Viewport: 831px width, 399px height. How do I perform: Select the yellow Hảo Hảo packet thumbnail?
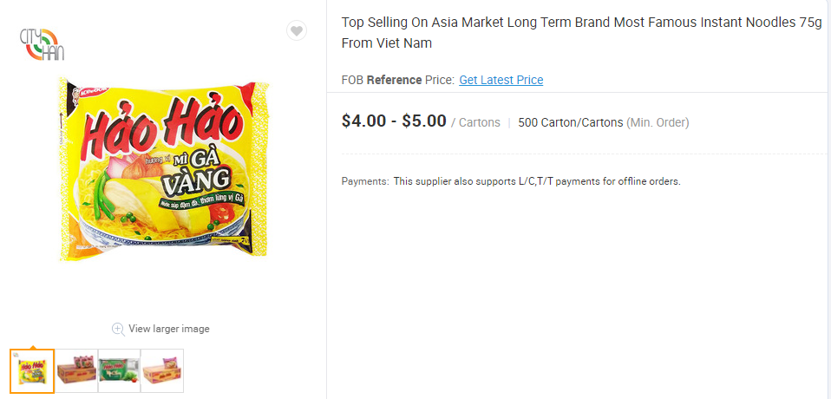pyautogui.click(x=32, y=370)
